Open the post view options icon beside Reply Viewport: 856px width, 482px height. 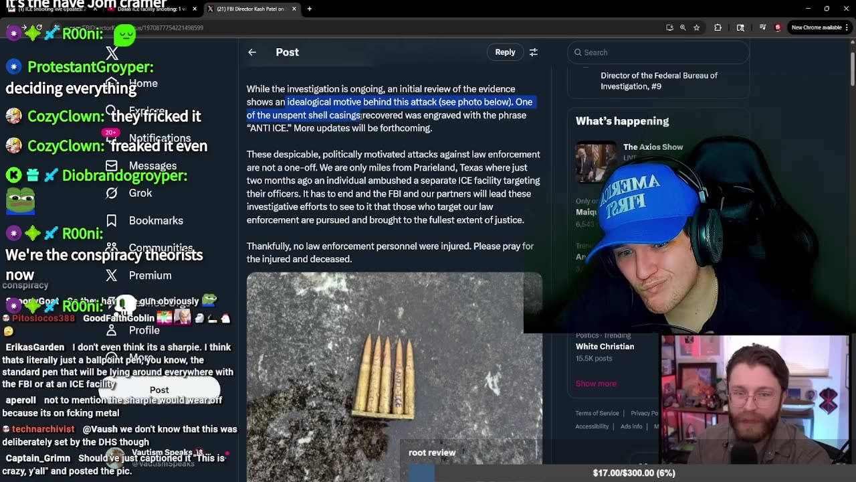(x=534, y=52)
